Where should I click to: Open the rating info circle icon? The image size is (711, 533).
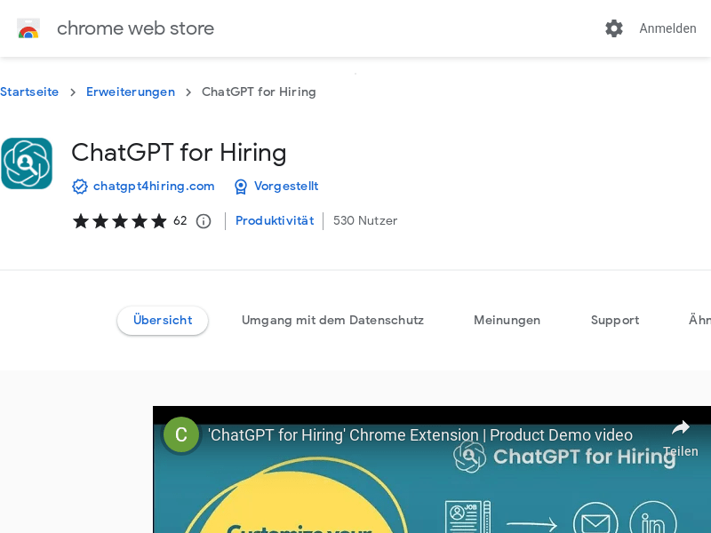coord(204,221)
